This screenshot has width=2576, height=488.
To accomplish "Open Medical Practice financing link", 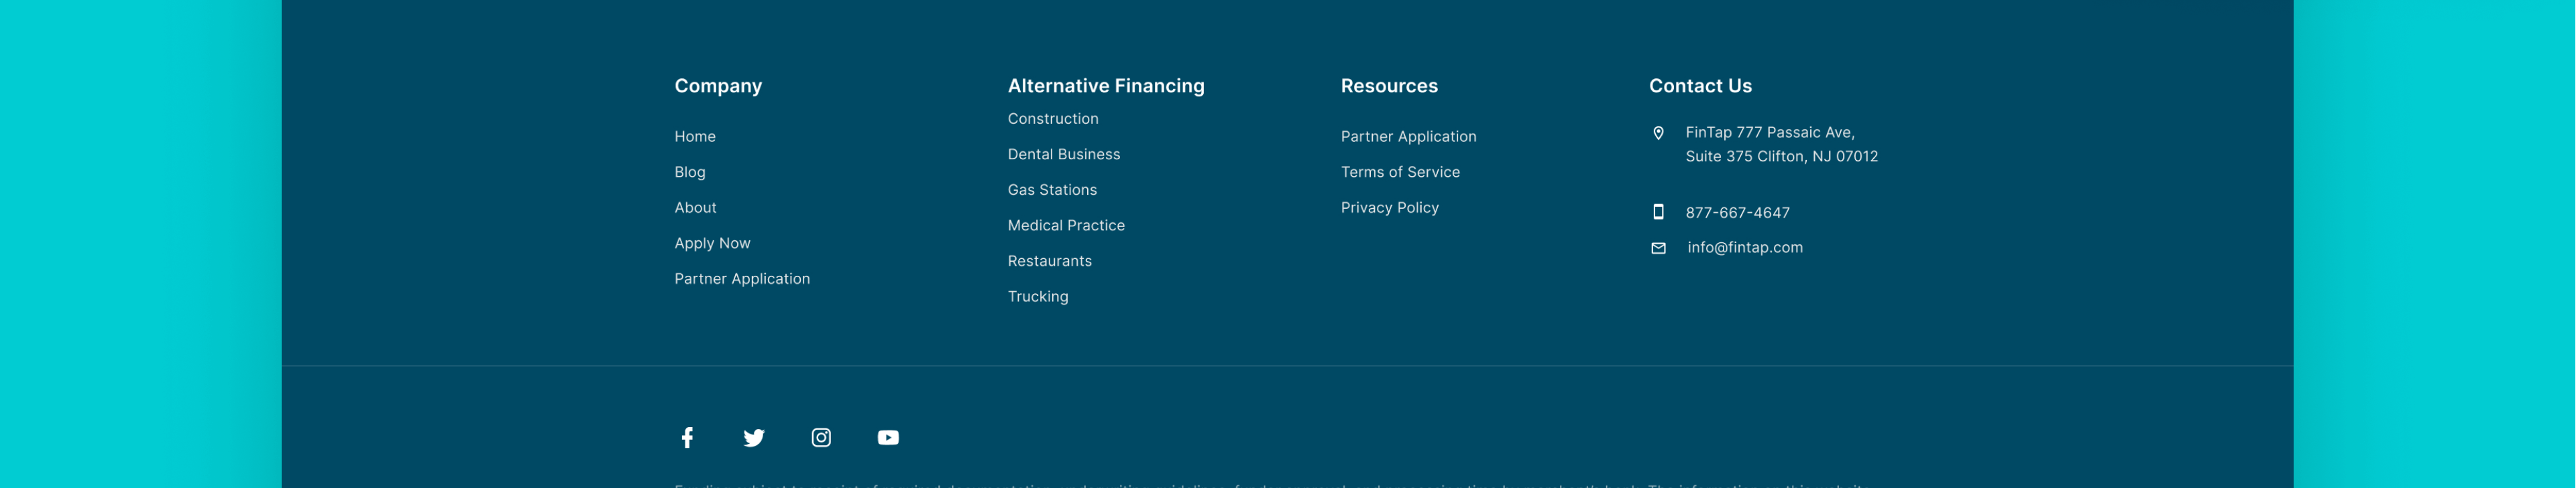I will [1066, 226].
